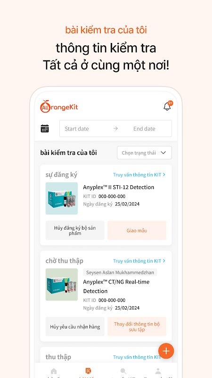Open notifications via the bell icon

167,106
